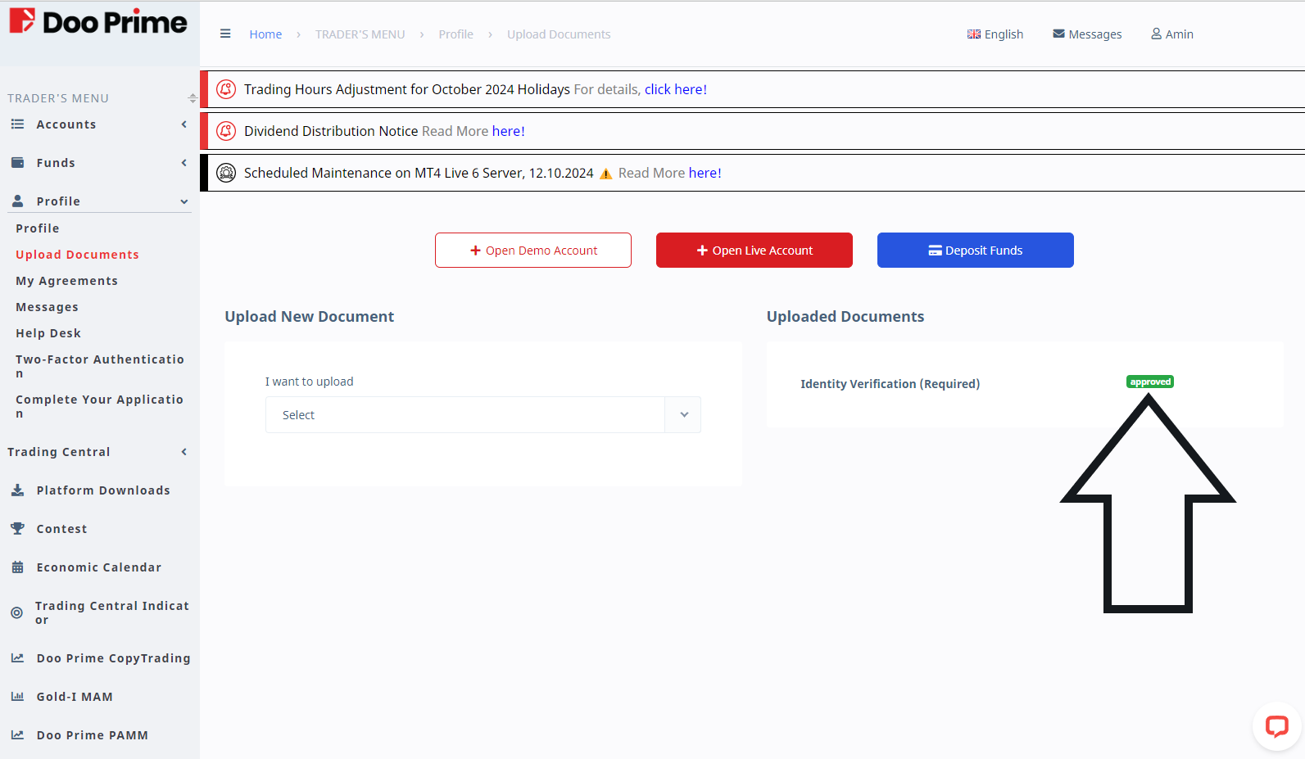Select Upload Documents in sidebar

coord(77,255)
